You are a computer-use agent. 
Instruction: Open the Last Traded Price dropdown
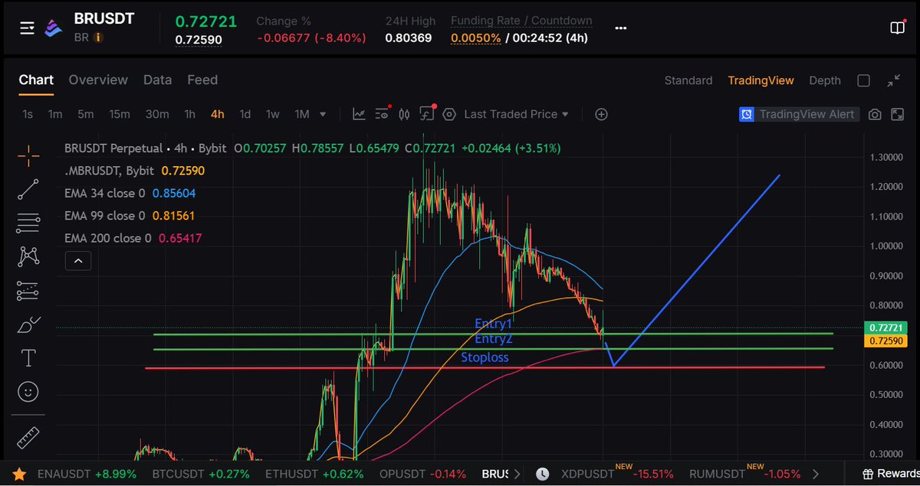(x=517, y=114)
